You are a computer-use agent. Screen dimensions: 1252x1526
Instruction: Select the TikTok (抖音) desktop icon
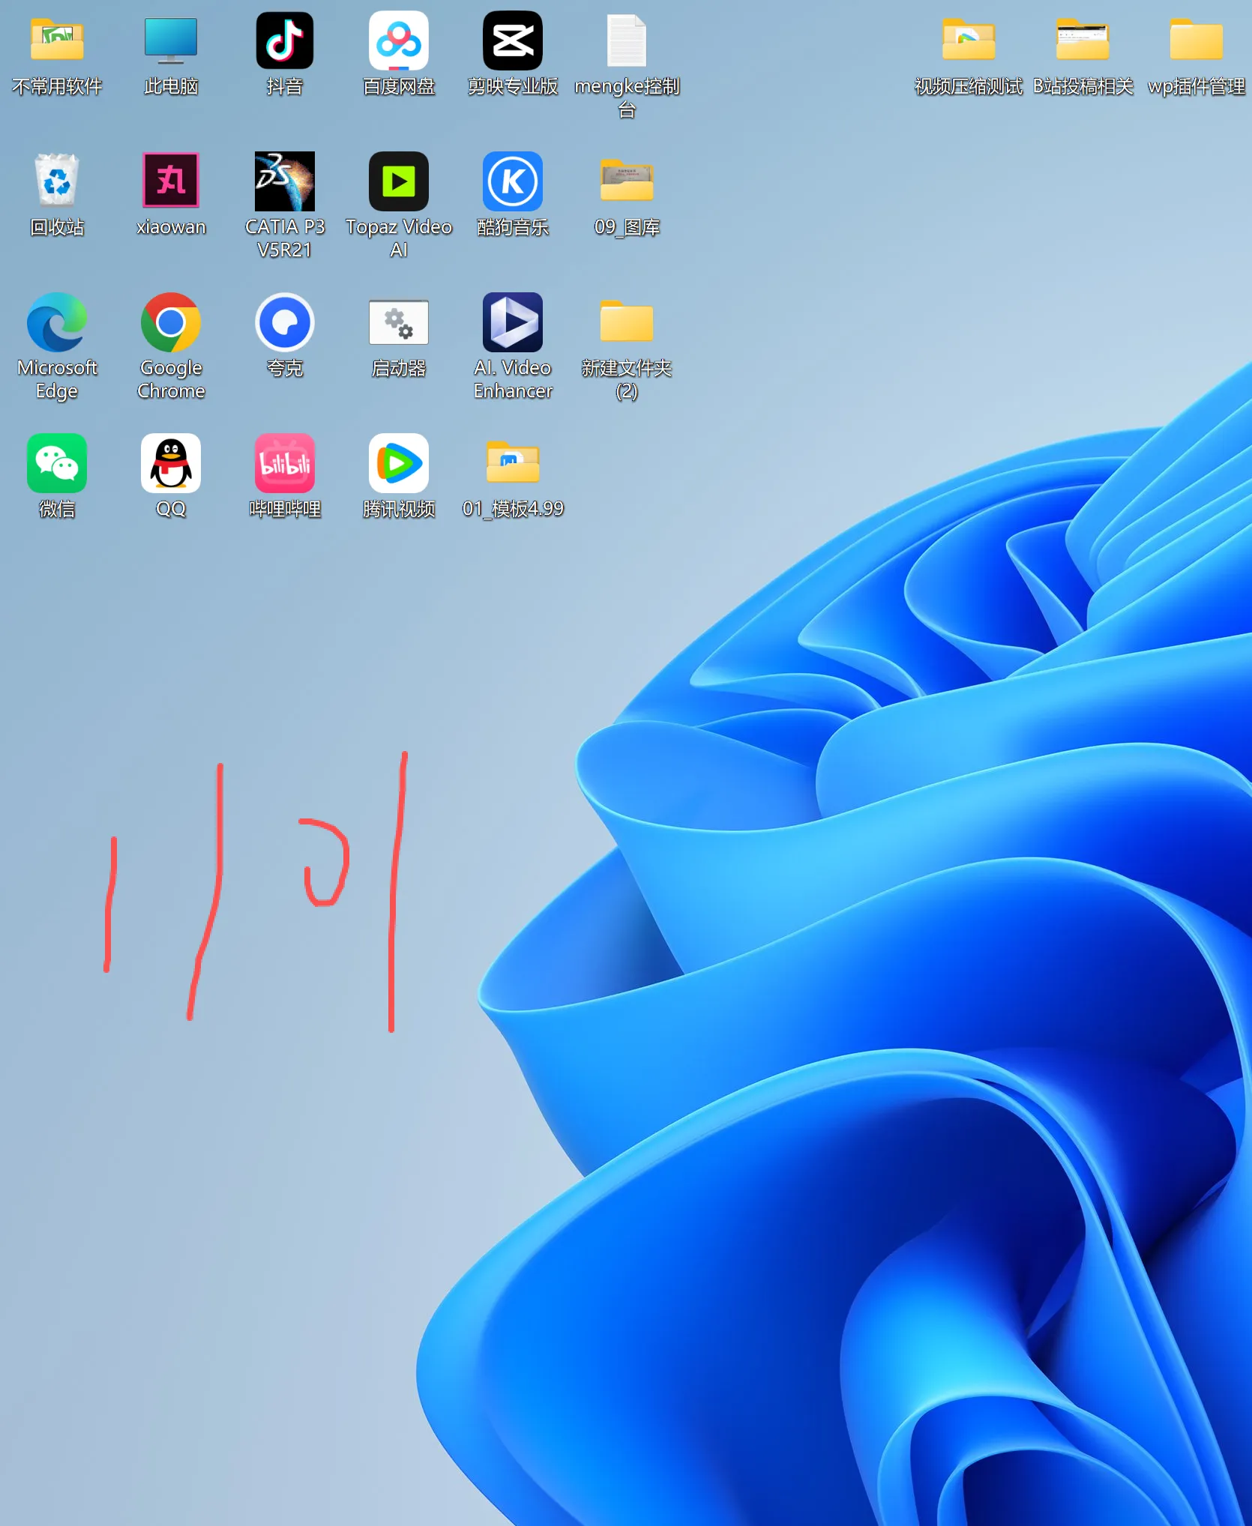click(284, 40)
